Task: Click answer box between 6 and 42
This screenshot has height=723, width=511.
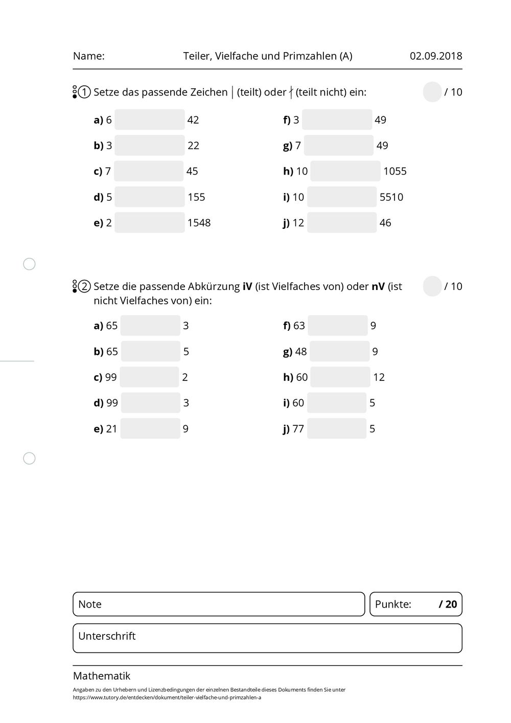Action: point(149,120)
